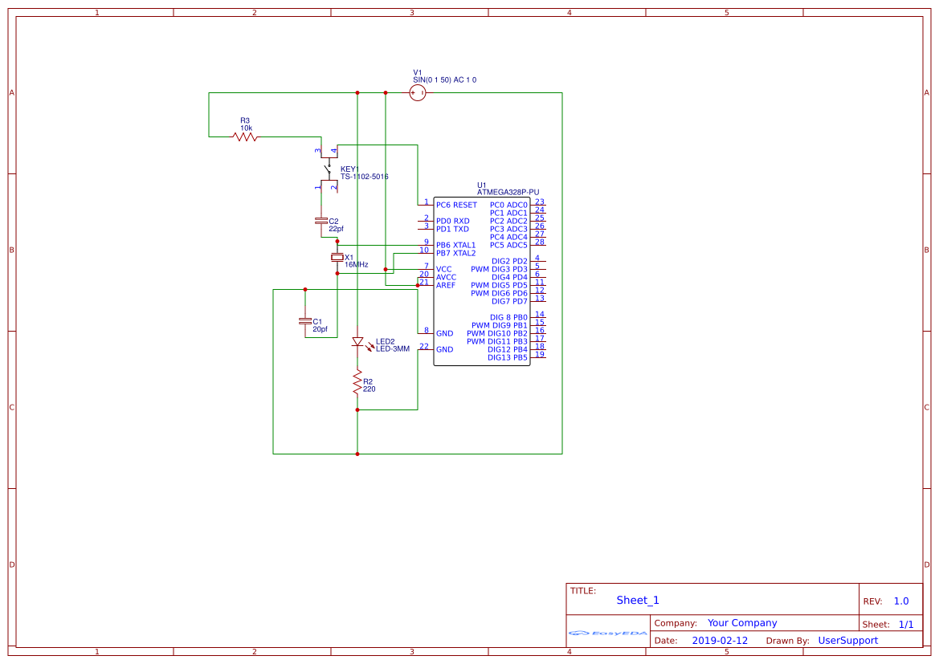Viewport: 939px width, 664px height.
Task: Select the V1 AC source circle symbol
Action: [417, 92]
